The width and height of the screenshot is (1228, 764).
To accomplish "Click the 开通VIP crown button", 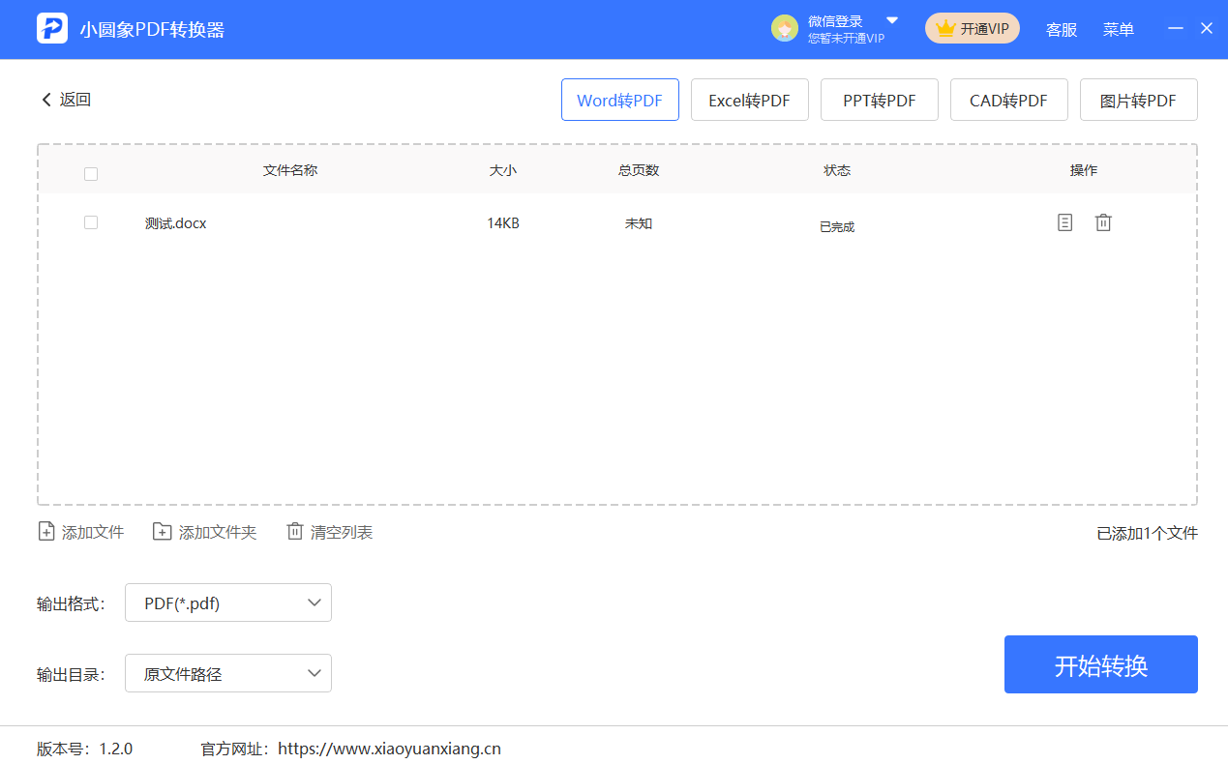I will pyautogui.click(x=973, y=29).
